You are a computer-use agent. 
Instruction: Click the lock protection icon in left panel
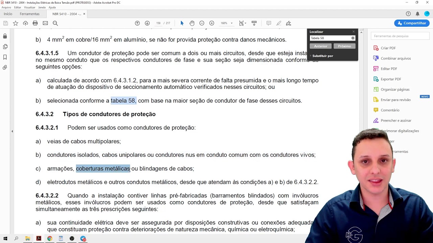(5, 36)
